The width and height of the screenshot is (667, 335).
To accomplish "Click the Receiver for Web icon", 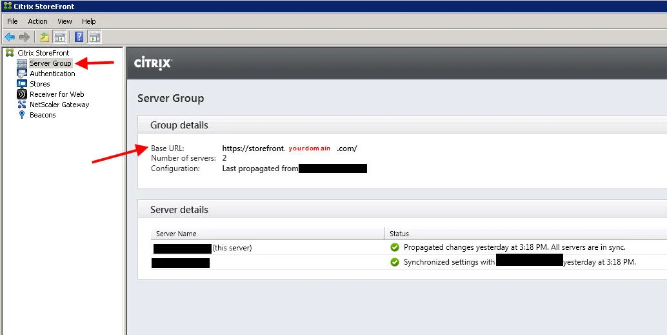I will click(22, 94).
